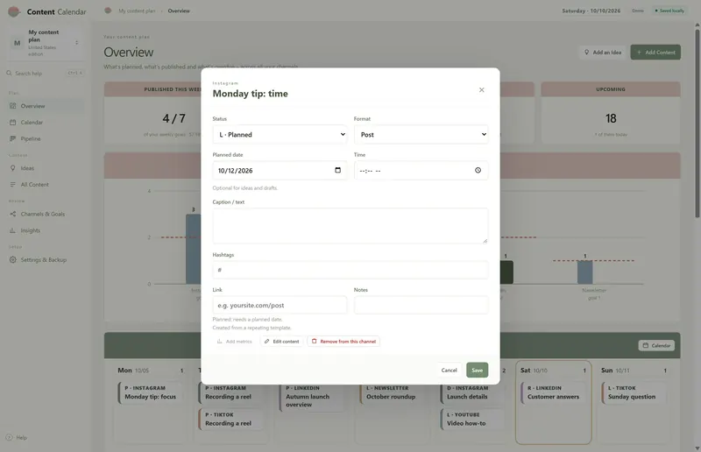Open the Status dropdown showing Planned
Screen dimensions: 701x452
click(280, 135)
